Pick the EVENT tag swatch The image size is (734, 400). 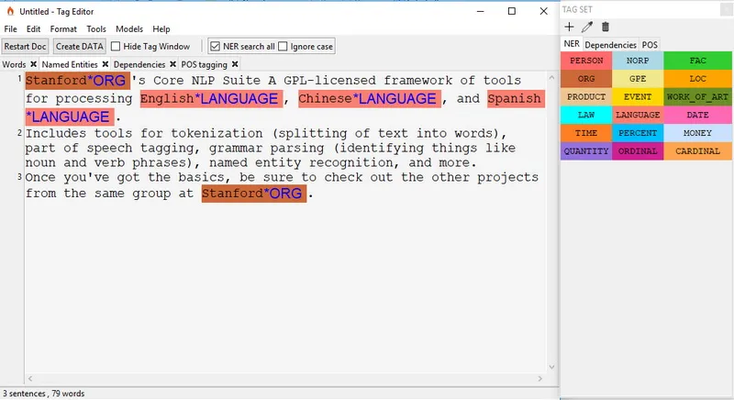[x=638, y=97]
